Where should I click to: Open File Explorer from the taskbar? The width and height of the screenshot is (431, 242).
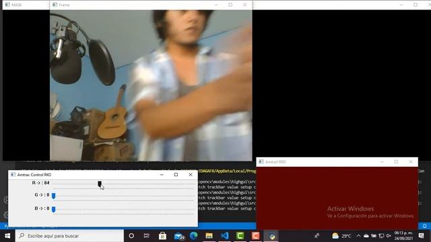[209, 236]
